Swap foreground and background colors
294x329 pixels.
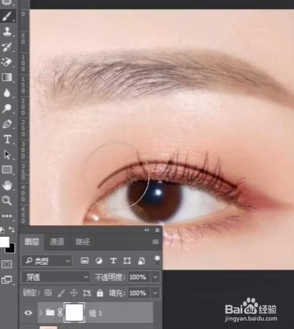[x=12, y=230]
